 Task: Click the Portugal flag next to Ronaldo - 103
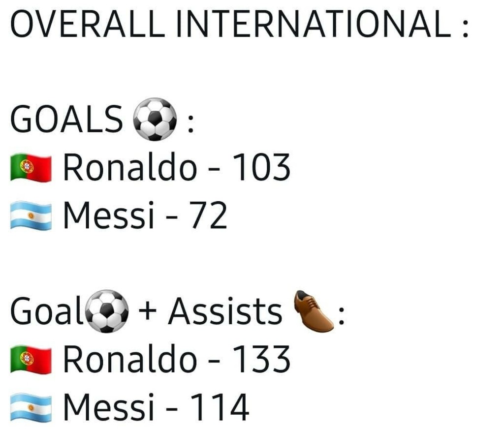click(x=31, y=168)
